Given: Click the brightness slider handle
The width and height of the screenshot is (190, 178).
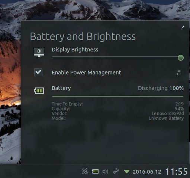Looking at the screenshot, I should point(181,58).
